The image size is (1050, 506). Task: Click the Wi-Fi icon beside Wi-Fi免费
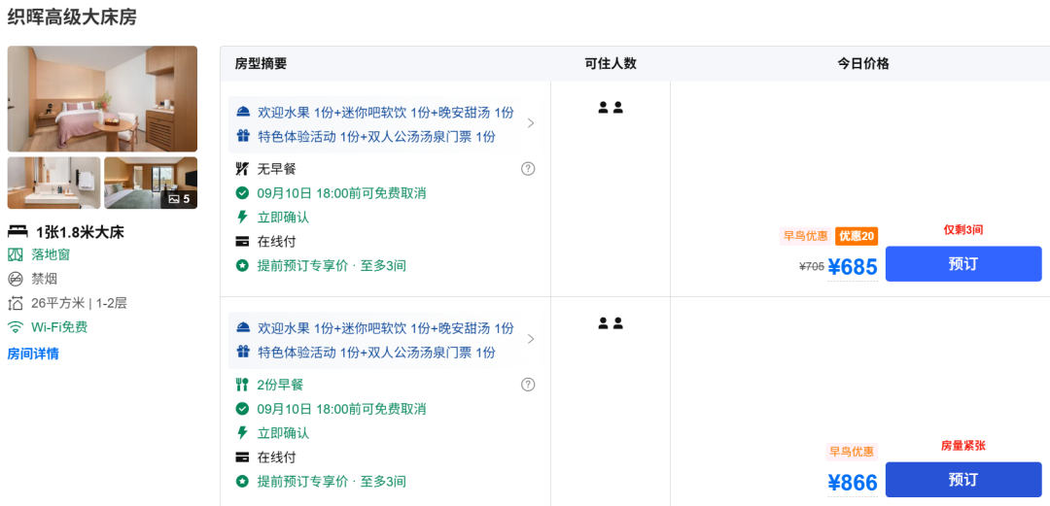[x=16, y=327]
